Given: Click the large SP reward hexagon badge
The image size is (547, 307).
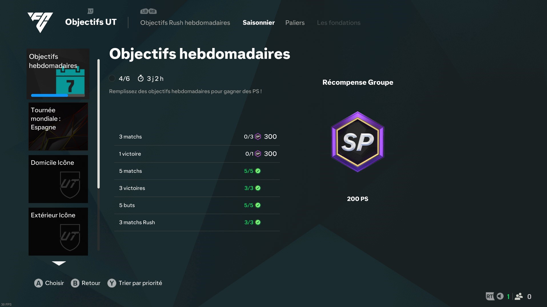Looking at the screenshot, I should (x=358, y=142).
